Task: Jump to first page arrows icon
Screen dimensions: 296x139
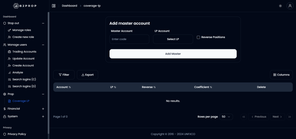Action: [x=244, y=117]
